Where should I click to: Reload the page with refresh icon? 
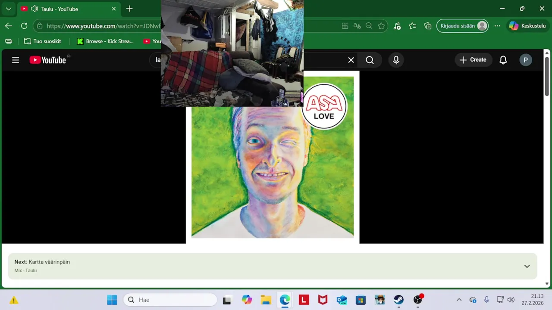click(x=24, y=26)
